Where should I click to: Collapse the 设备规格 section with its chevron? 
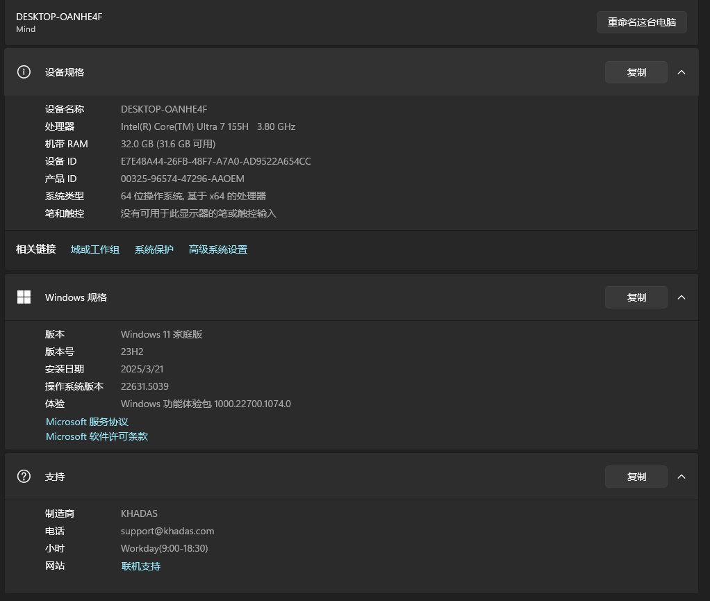[682, 72]
